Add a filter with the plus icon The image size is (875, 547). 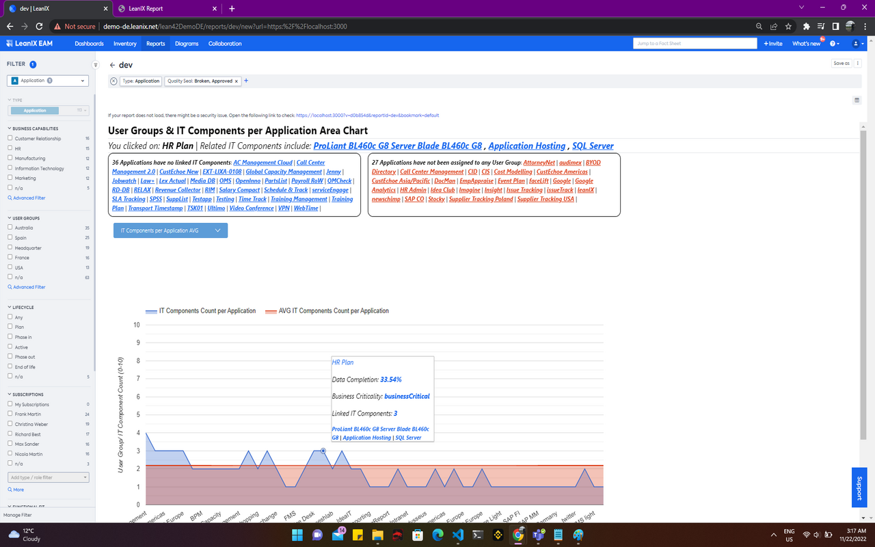click(246, 81)
